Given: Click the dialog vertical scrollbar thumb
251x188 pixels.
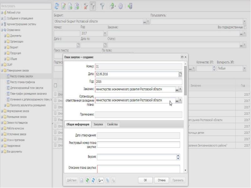Looking at the screenshot, I should tap(185, 81).
